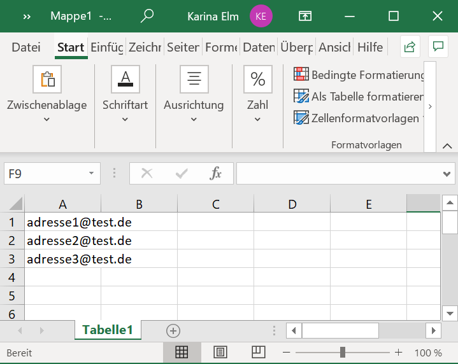This screenshot has width=458, height=364.
Task: Select column A header
Action: [63, 204]
